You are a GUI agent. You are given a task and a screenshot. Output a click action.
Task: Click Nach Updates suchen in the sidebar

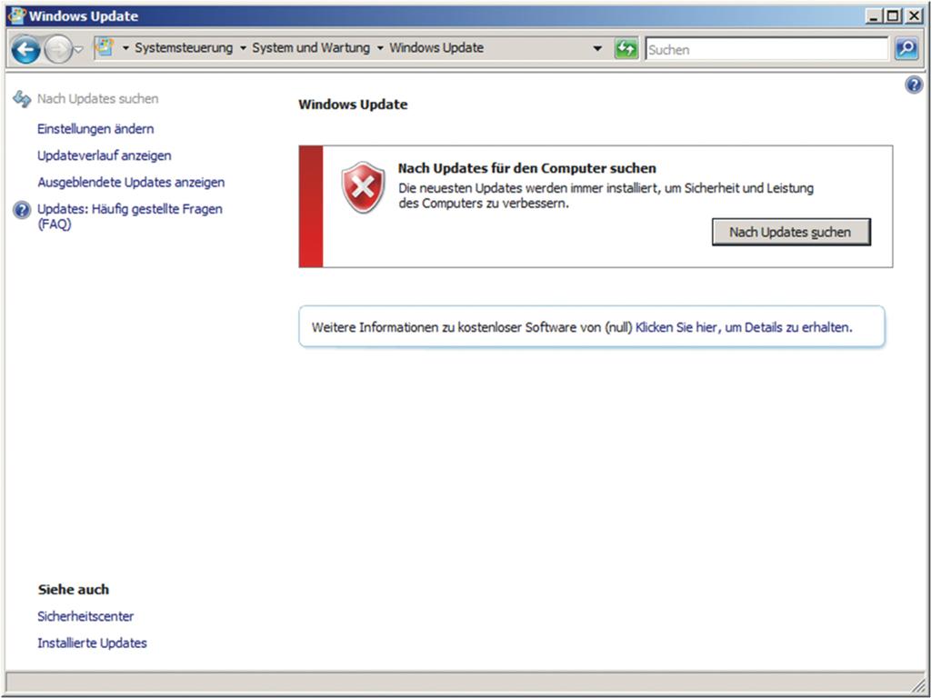point(98,98)
